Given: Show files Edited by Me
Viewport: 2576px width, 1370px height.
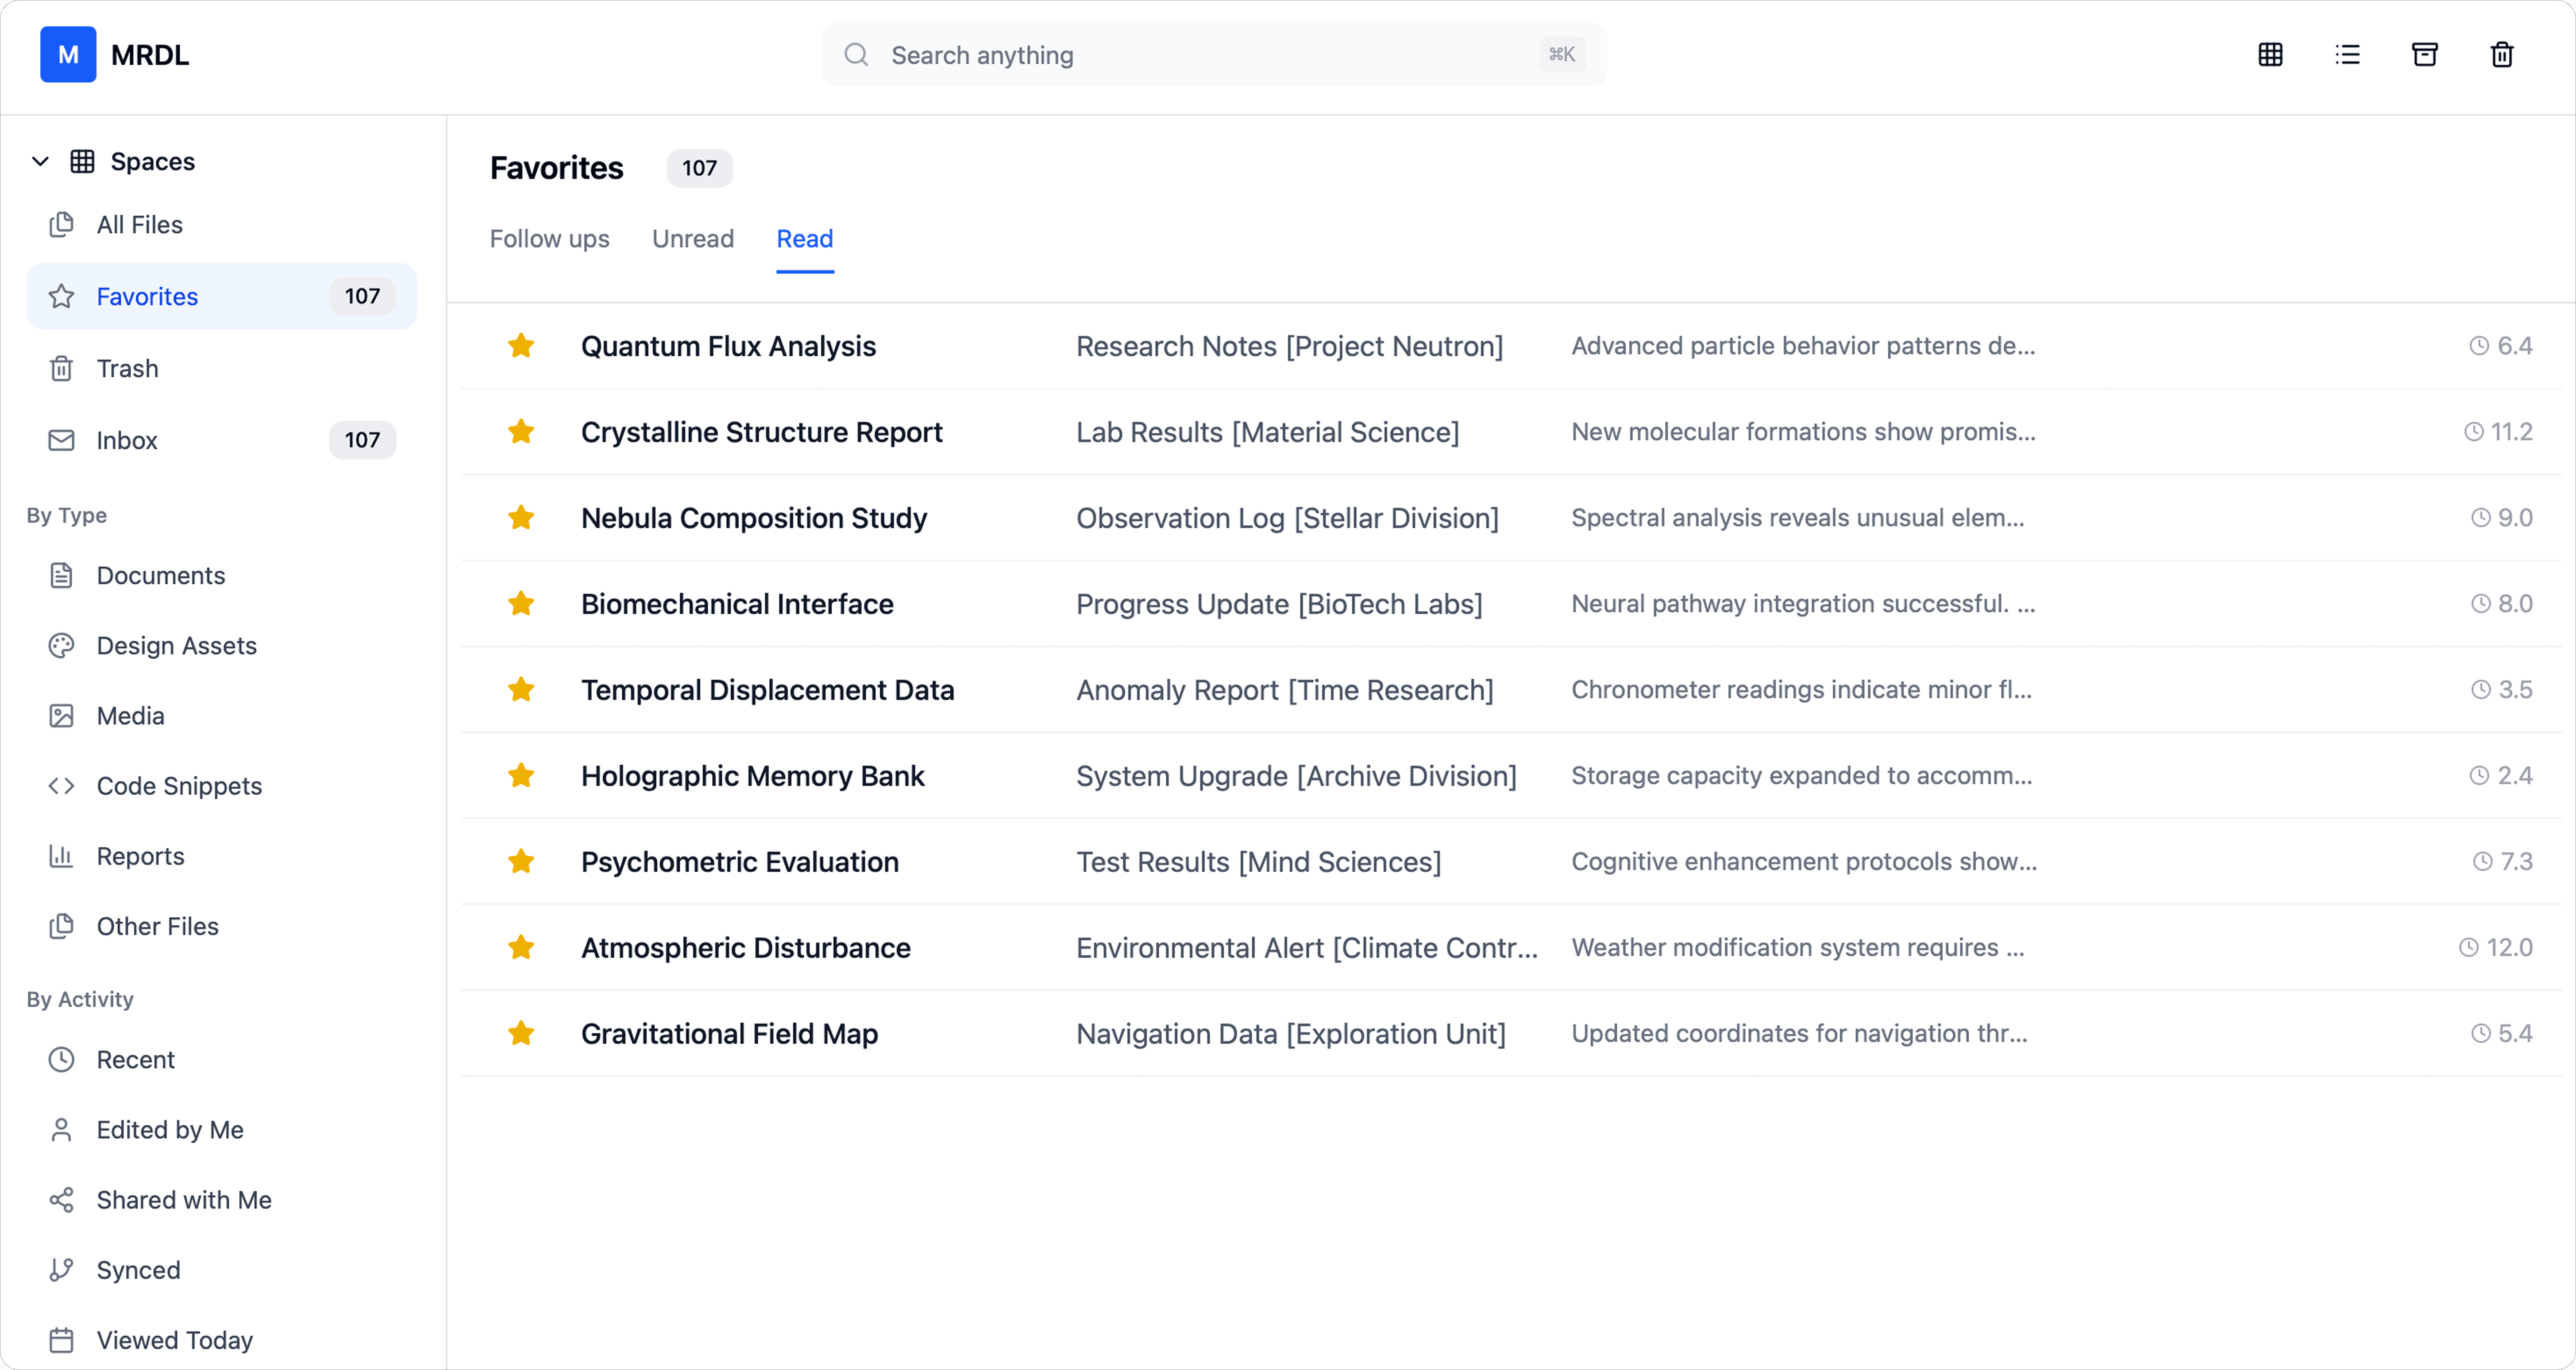Looking at the screenshot, I should coord(222,1130).
